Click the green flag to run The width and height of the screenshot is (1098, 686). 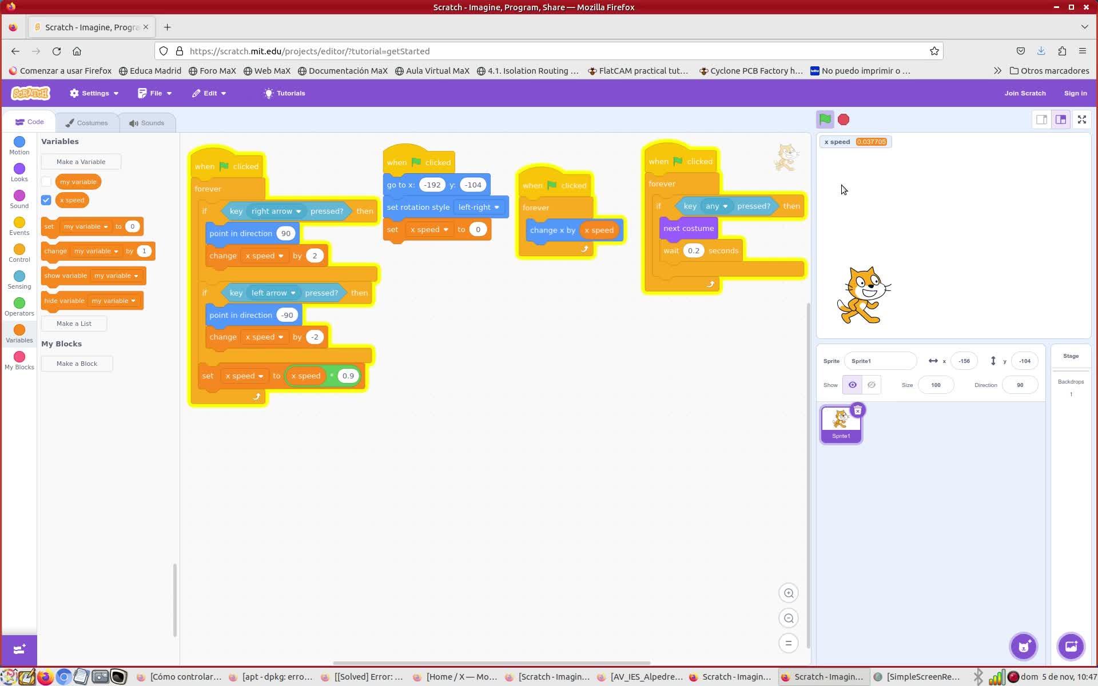pos(825,119)
